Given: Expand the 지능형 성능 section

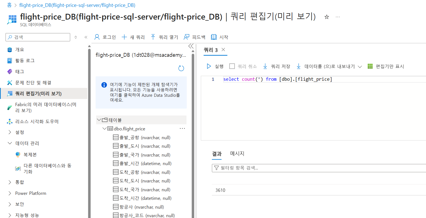Looking at the screenshot, I should 10,215.
